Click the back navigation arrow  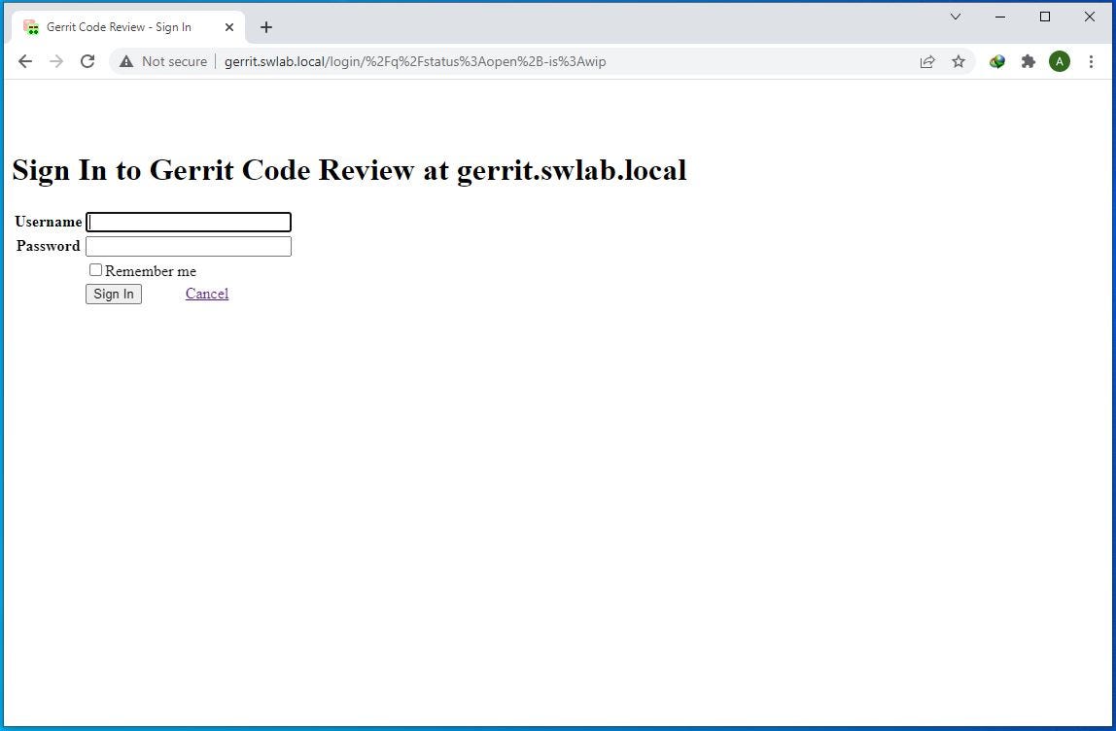[25, 61]
